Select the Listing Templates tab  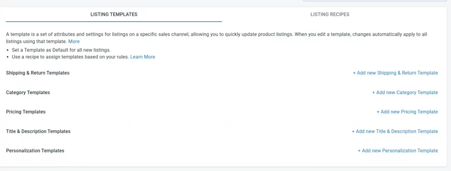(114, 15)
